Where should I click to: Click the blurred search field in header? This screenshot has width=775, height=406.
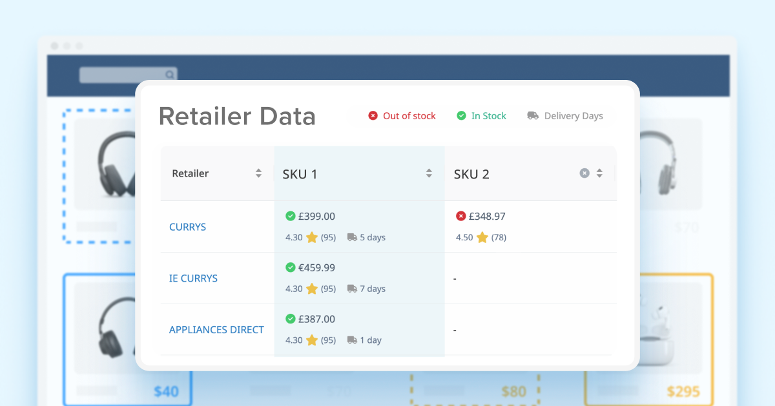pos(128,75)
